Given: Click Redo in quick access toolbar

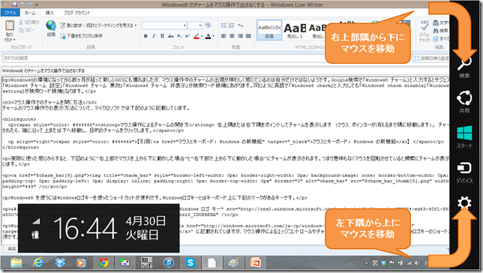Looking at the screenshot, I should (x=30, y=4).
